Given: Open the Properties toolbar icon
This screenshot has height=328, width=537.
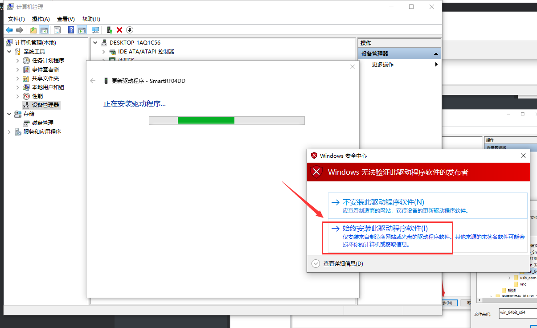Looking at the screenshot, I should (57, 30).
